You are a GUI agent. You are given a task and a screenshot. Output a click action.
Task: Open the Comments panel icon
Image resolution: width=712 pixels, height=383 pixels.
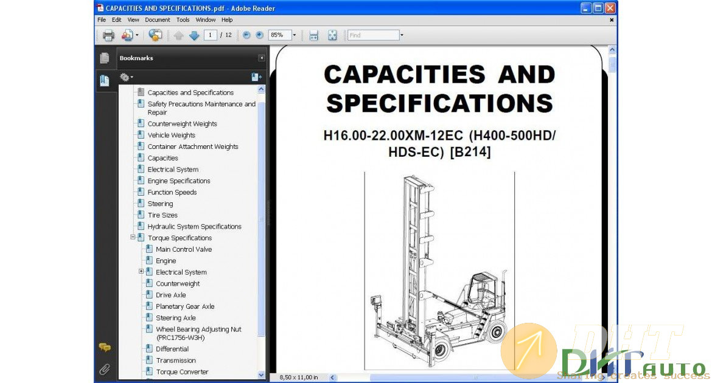pos(105,348)
